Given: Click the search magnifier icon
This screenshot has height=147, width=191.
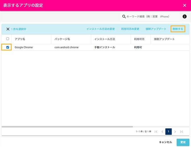Looking at the screenshot, I should tap(124, 17).
